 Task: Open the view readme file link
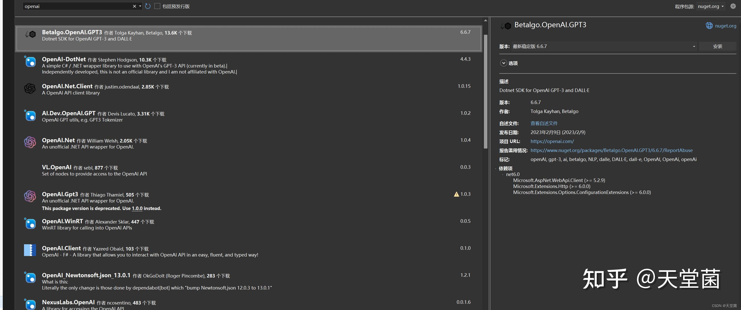(x=544, y=123)
